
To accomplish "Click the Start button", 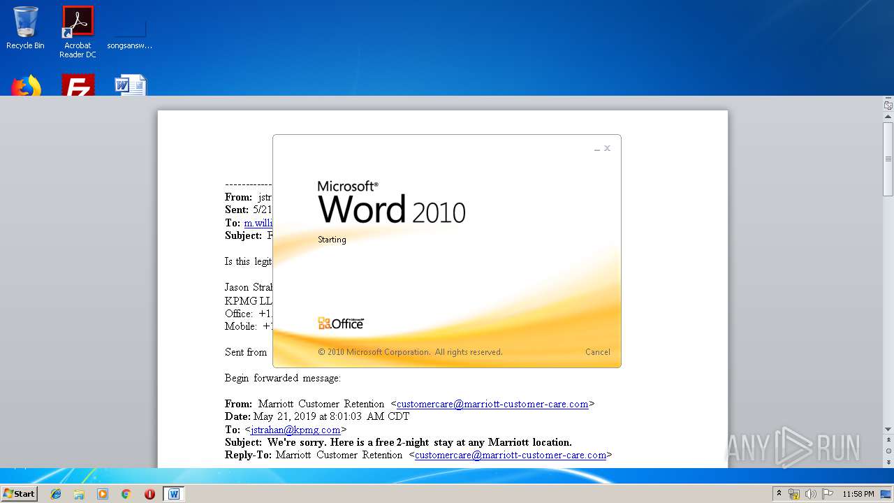I will 19,493.
